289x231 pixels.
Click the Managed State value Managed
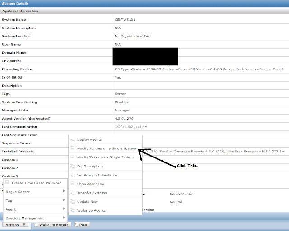coord(122,111)
